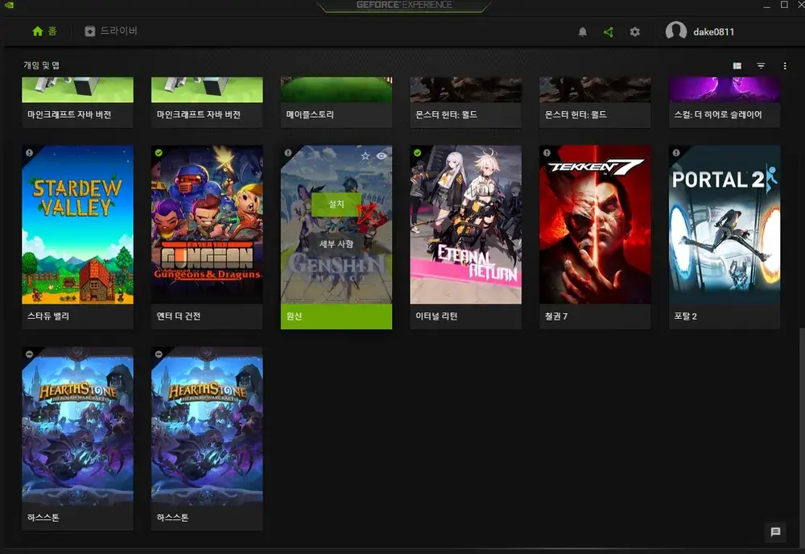Switch to the Drivers (드라이버) tab

click(111, 31)
